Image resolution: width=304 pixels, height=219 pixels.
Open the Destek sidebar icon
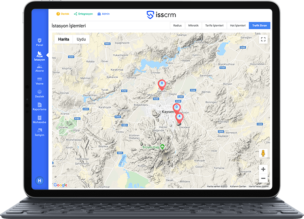click(x=40, y=92)
